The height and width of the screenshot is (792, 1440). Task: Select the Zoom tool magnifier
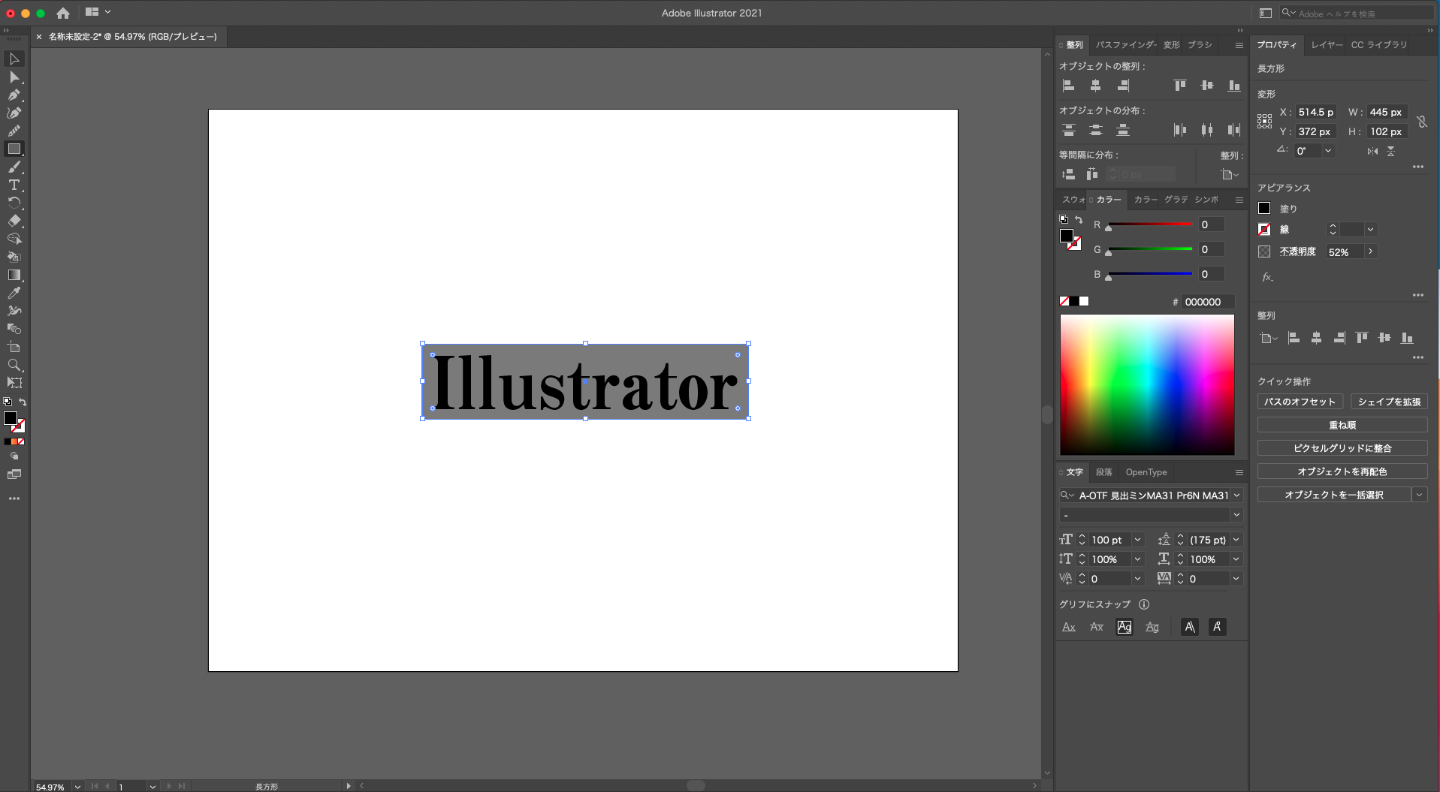(14, 365)
